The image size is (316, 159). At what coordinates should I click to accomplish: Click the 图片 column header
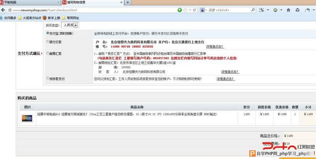coord(27,107)
